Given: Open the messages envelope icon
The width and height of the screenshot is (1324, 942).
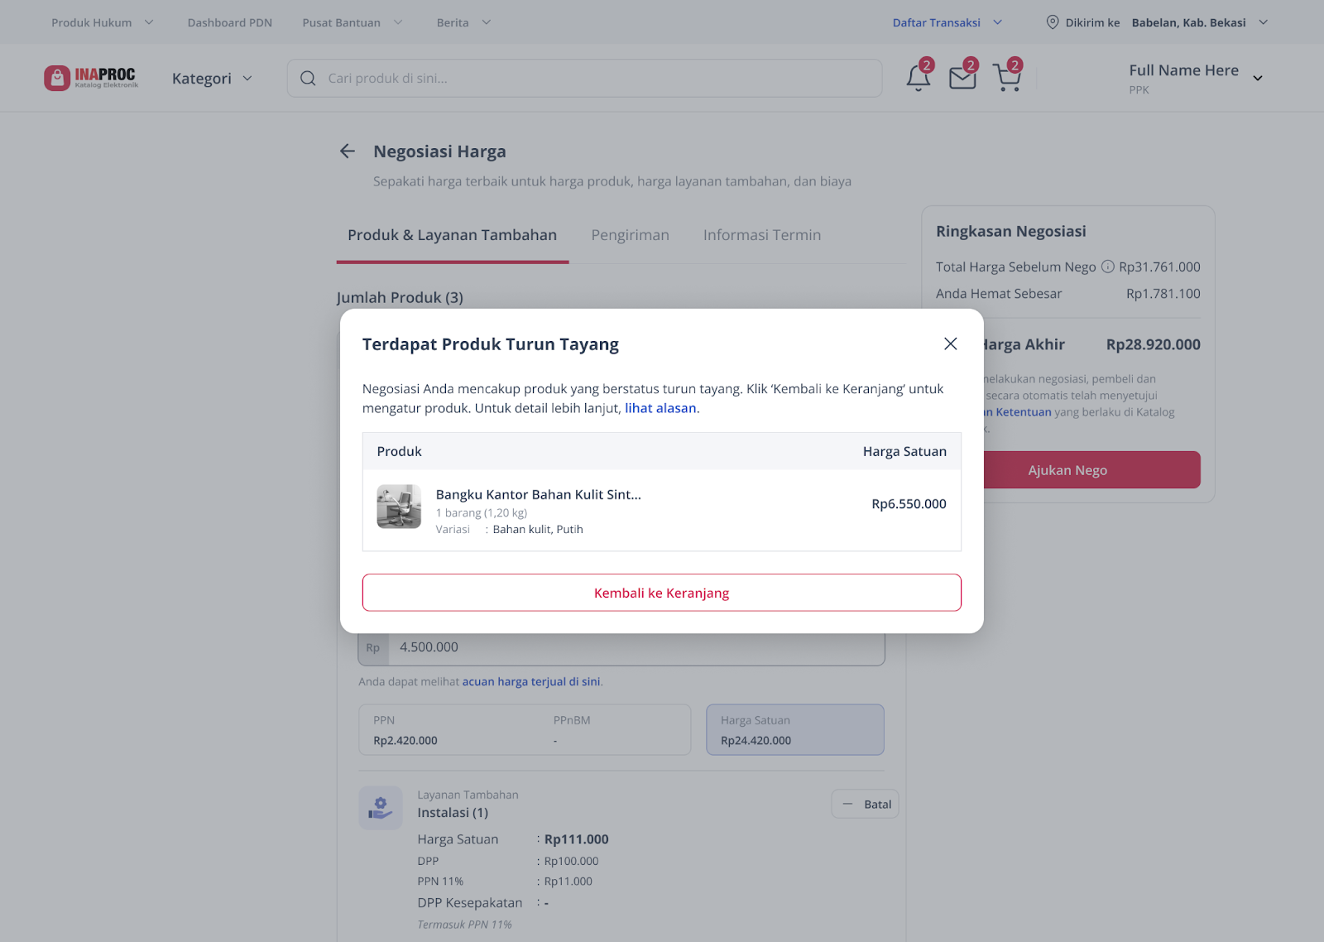Looking at the screenshot, I should click(x=962, y=78).
